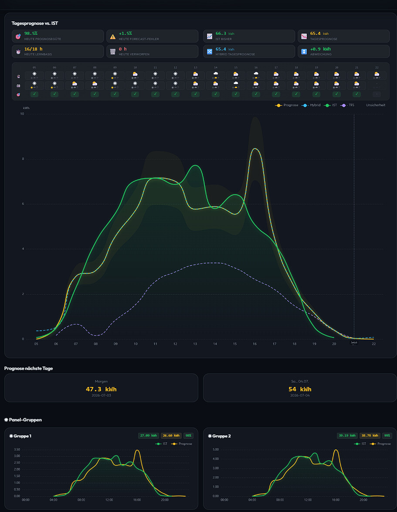Toggle Prognose series in Gruppe 2 legend
The width and height of the screenshot is (397, 512).
pos(380,444)
